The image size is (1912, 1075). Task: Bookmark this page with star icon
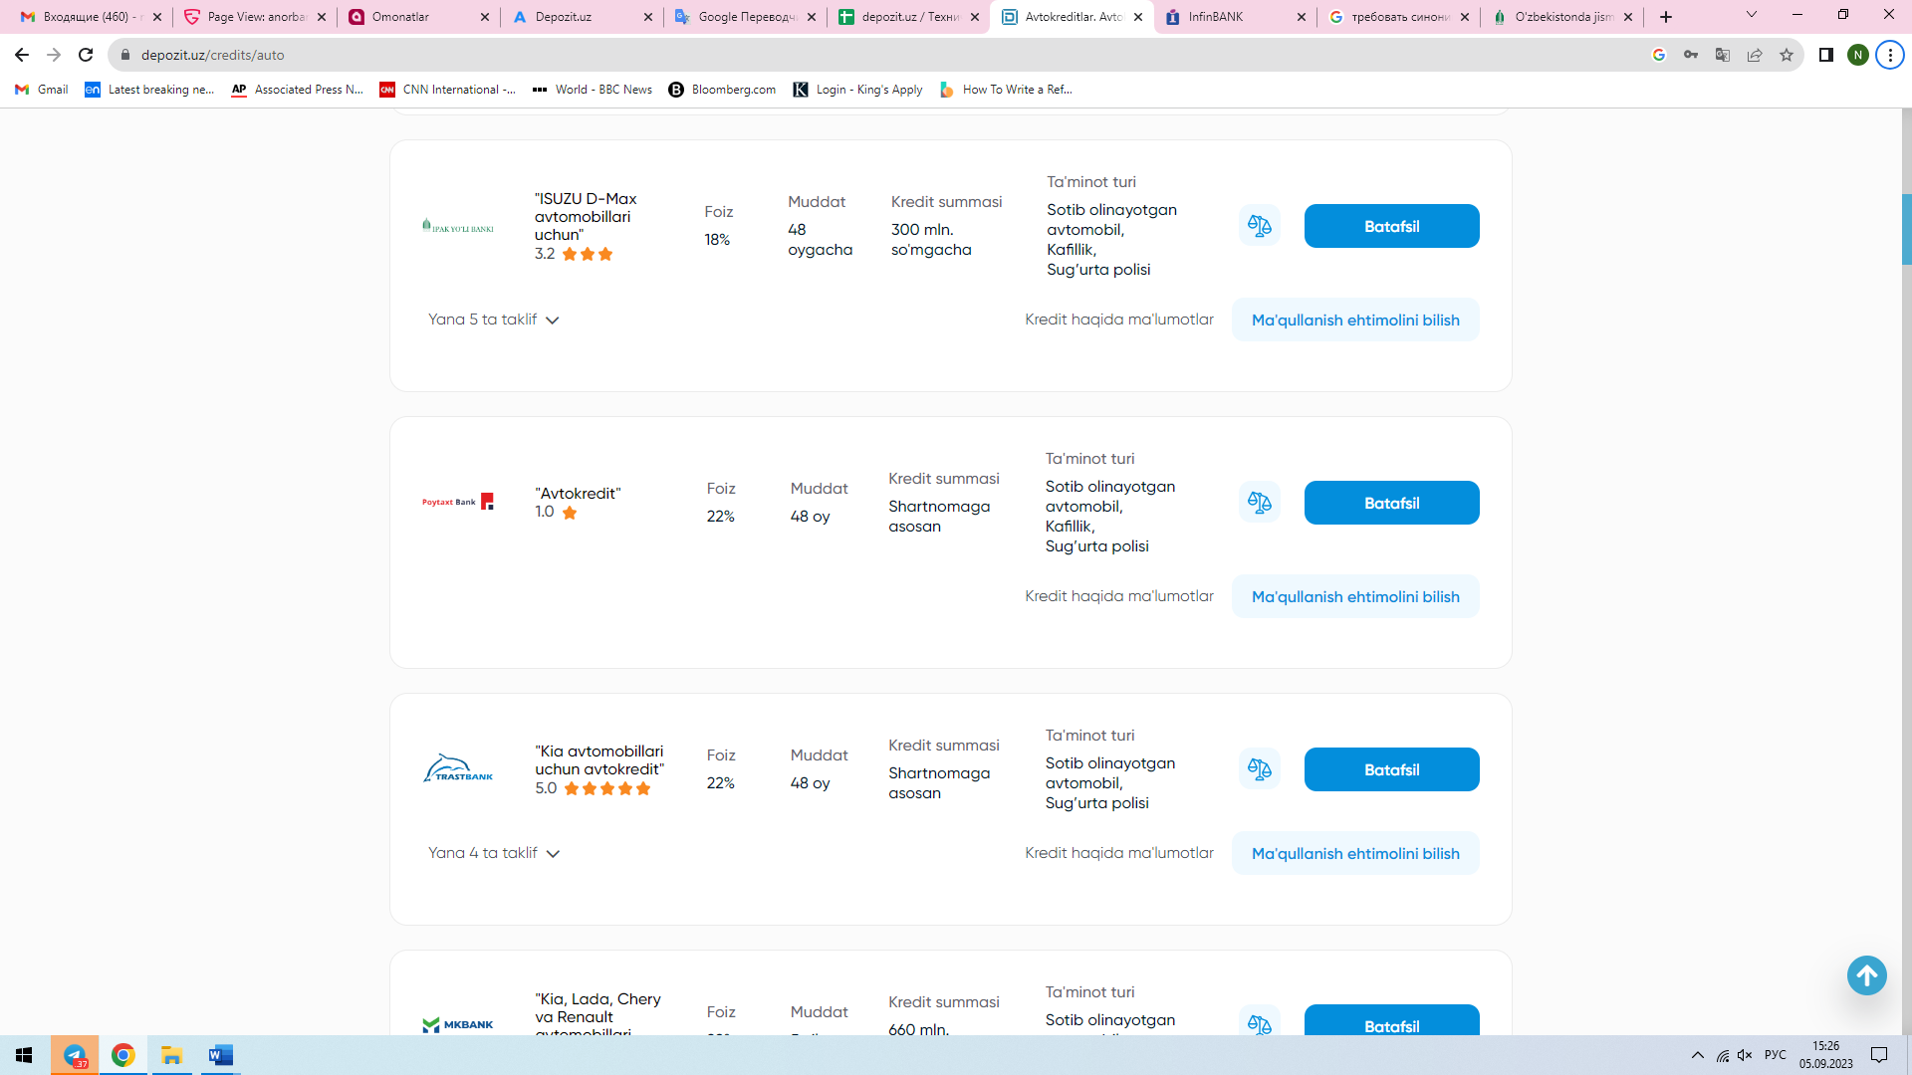tap(1787, 55)
